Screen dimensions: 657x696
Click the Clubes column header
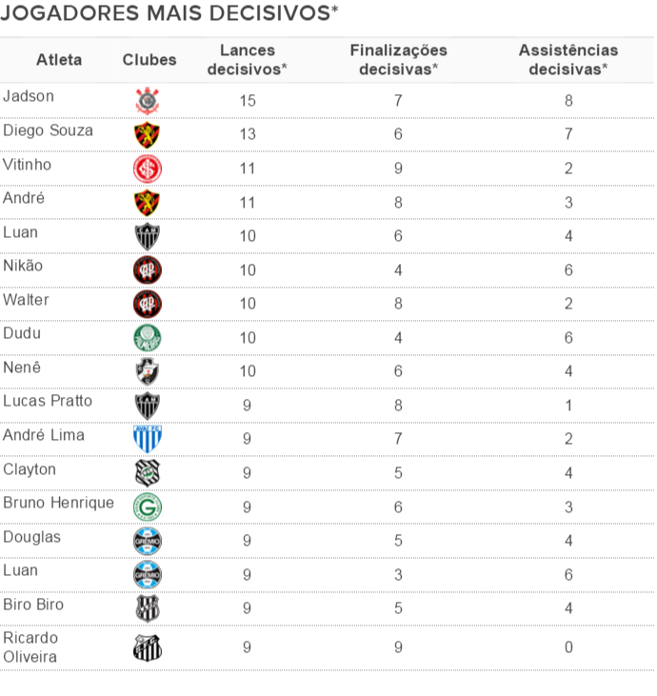(x=149, y=60)
